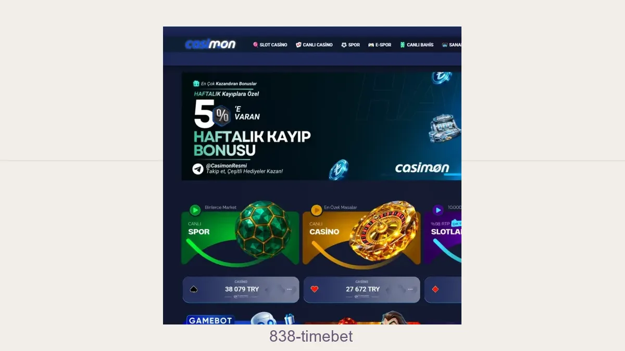This screenshot has height=351, width=625.
Task: Click the Casimon logo in header
Action: pyautogui.click(x=210, y=44)
